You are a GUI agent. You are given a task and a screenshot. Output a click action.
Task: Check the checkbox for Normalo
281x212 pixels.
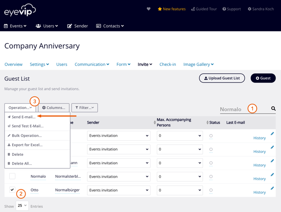tap(12, 176)
